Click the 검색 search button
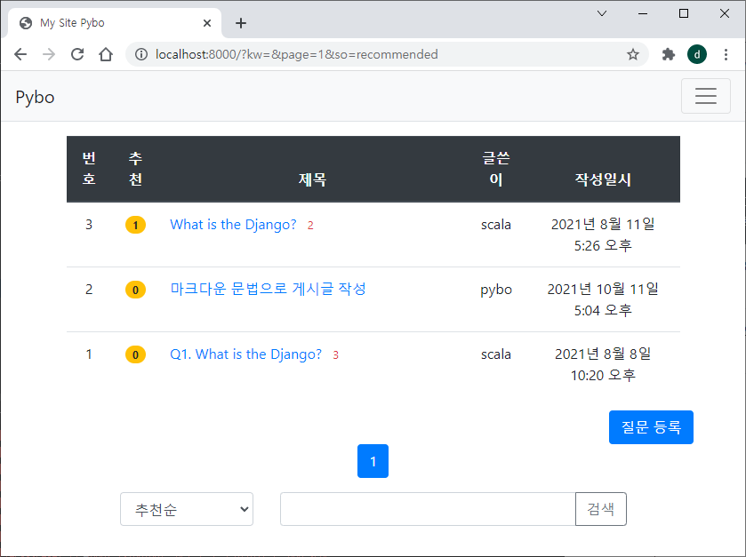Screen dimensions: 746x557 (601, 509)
